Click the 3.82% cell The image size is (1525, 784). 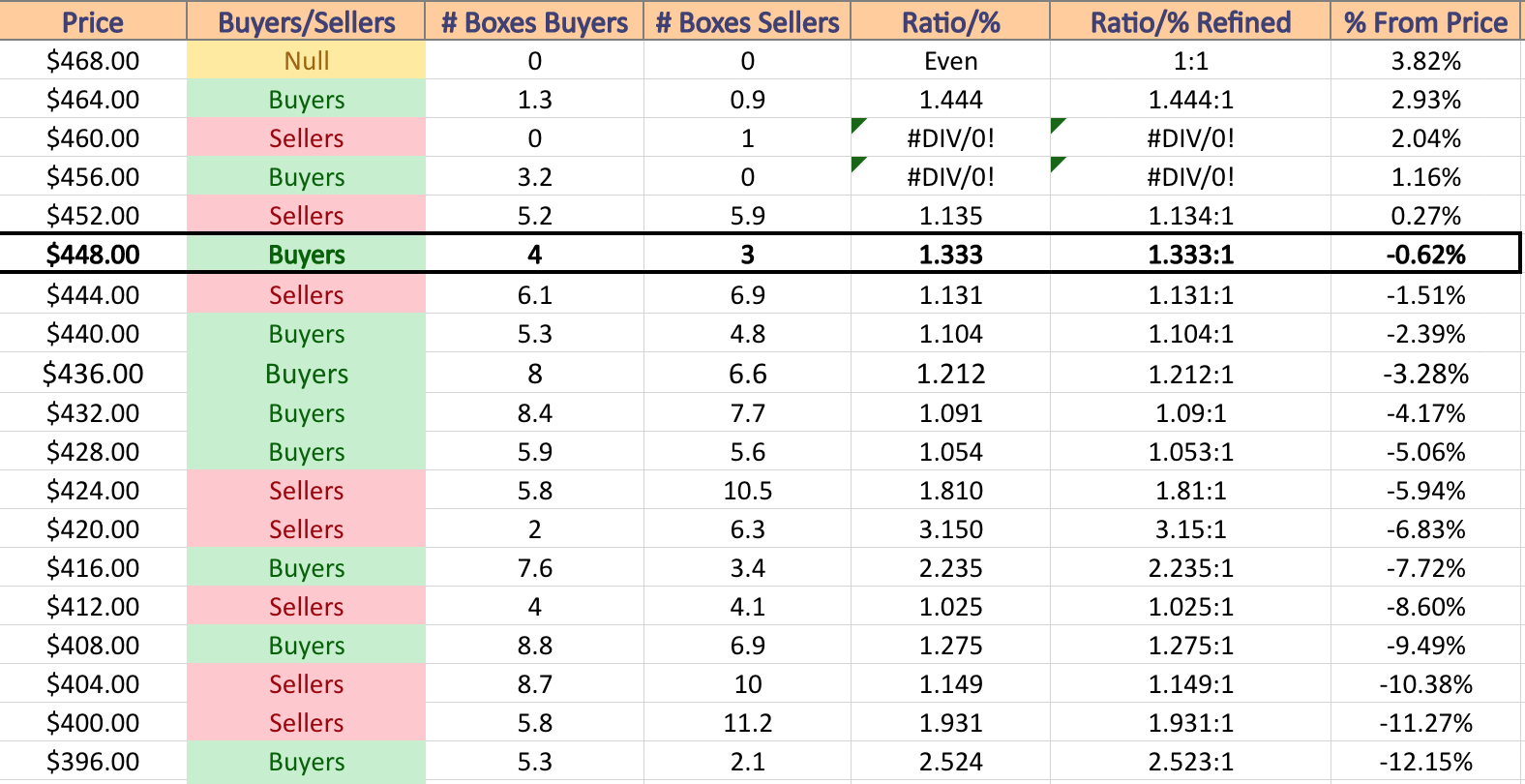pos(1425,61)
